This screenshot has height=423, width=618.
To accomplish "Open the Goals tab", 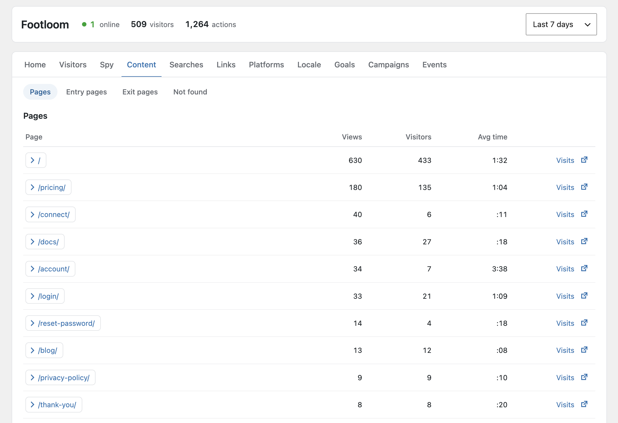I will click(x=345, y=65).
